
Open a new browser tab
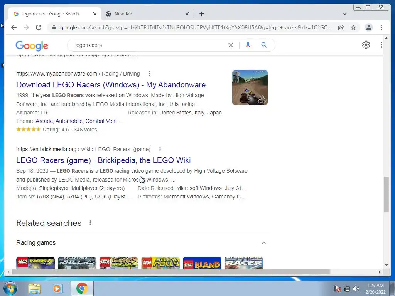coord(201,14)
